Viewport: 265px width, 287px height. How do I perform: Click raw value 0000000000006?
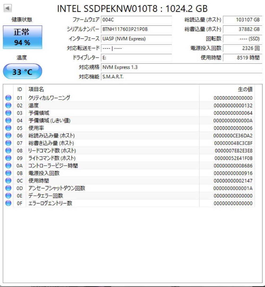click(233, 128)
